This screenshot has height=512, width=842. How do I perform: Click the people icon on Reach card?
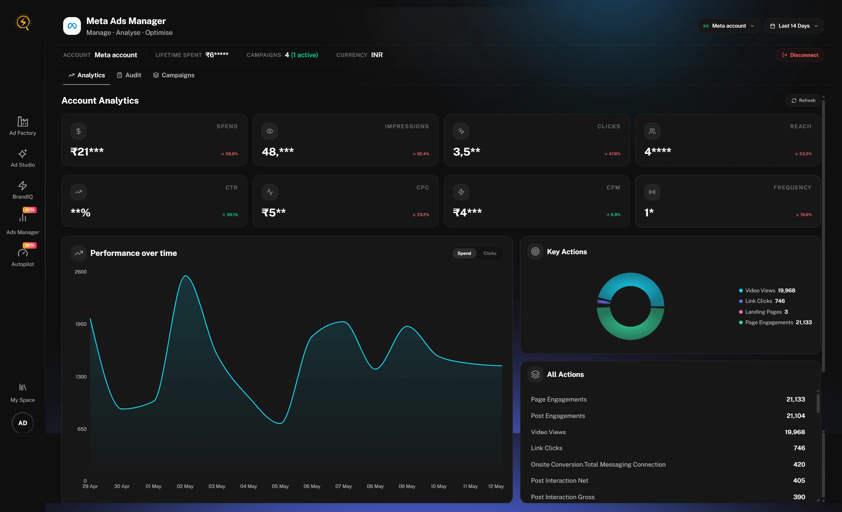click(652, 131)
